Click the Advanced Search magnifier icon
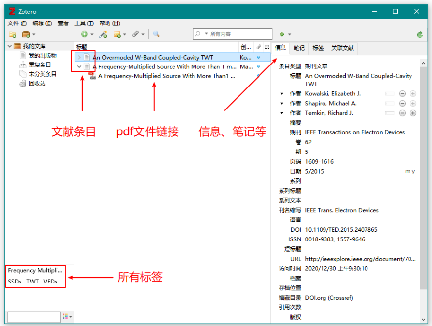The height and width of the screenshot is (326, 432). pyautogui.click(x=156, y=34)
